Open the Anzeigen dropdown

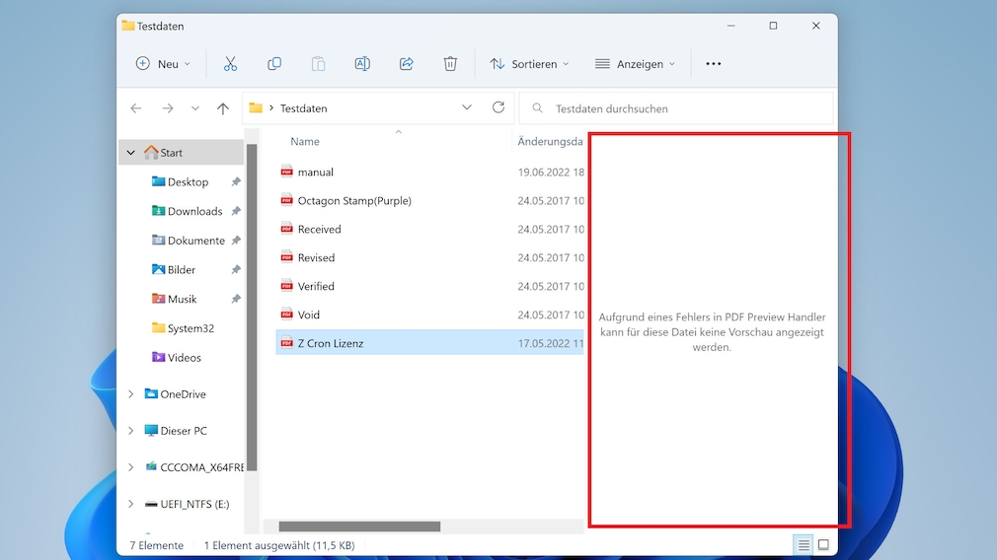635,64
